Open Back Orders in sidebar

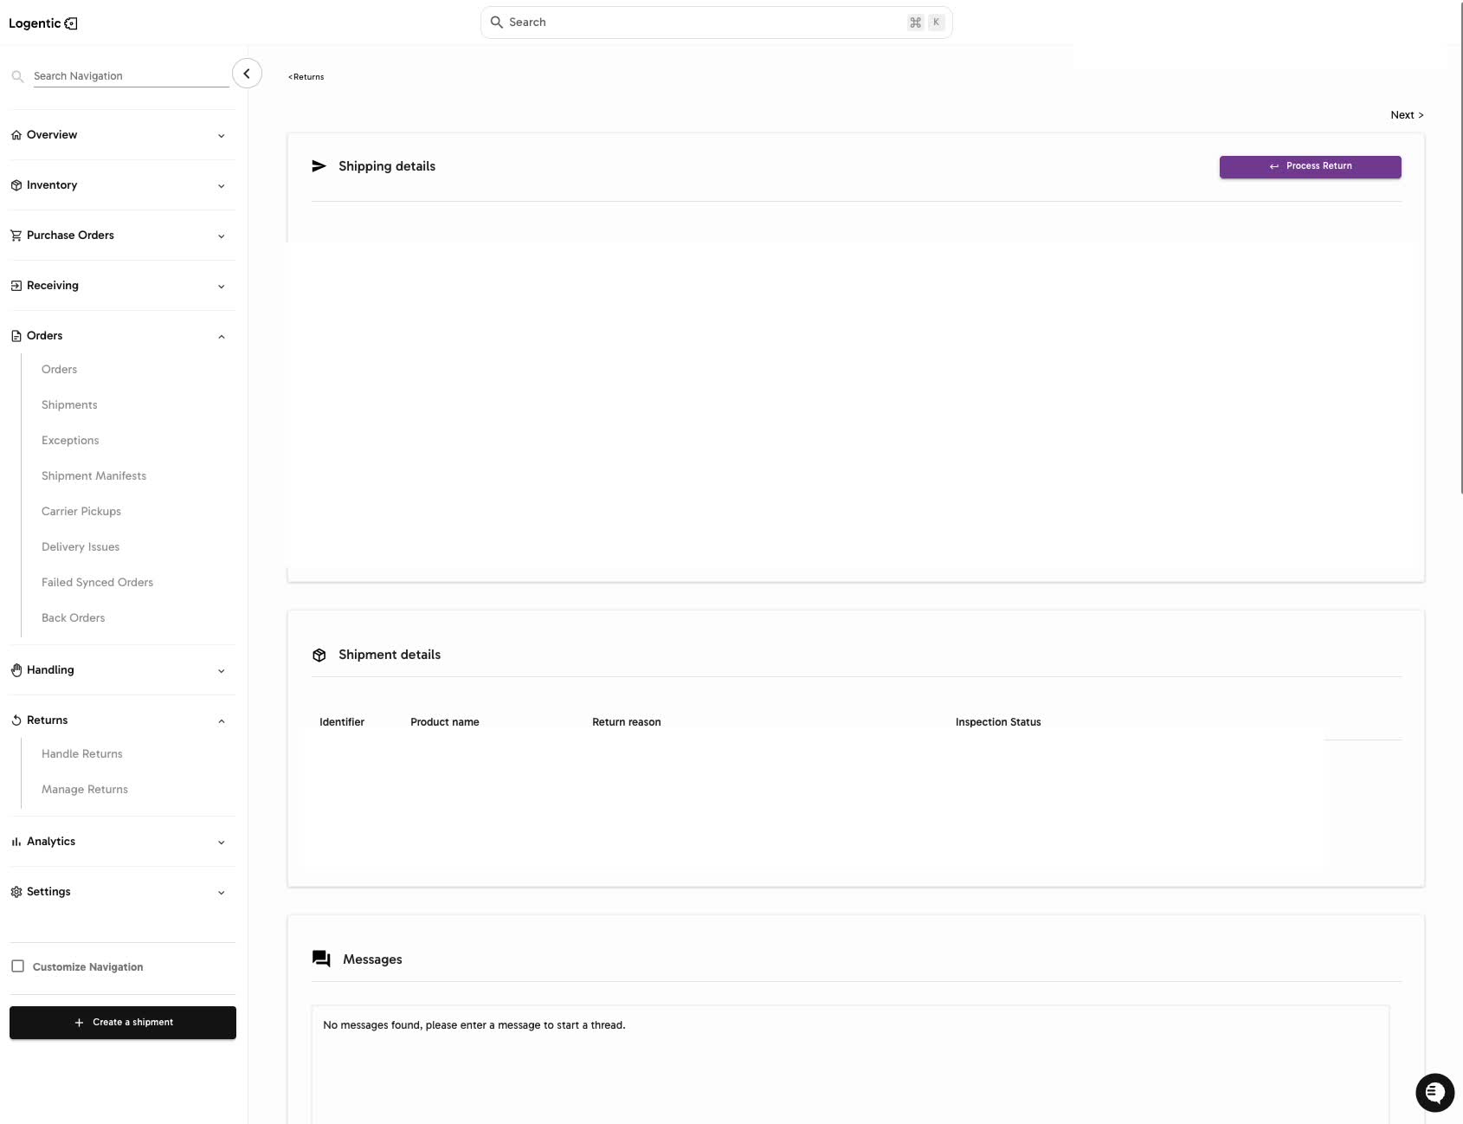click(73, 618)
